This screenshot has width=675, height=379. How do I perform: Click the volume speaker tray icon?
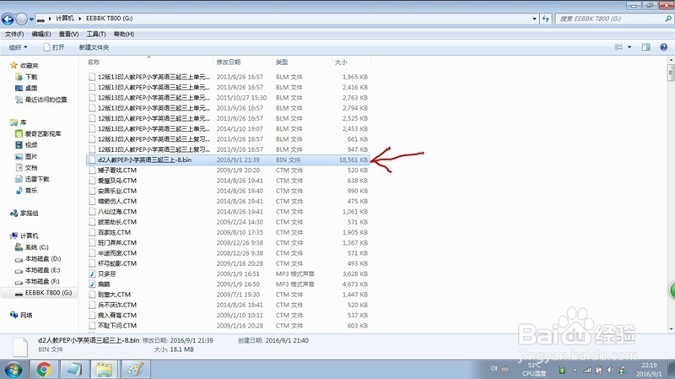click(610, 370)
